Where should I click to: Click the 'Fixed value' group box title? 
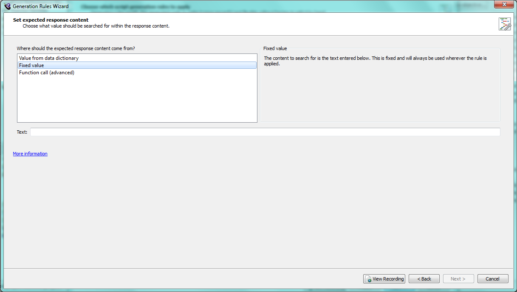(x=275, y=48)
